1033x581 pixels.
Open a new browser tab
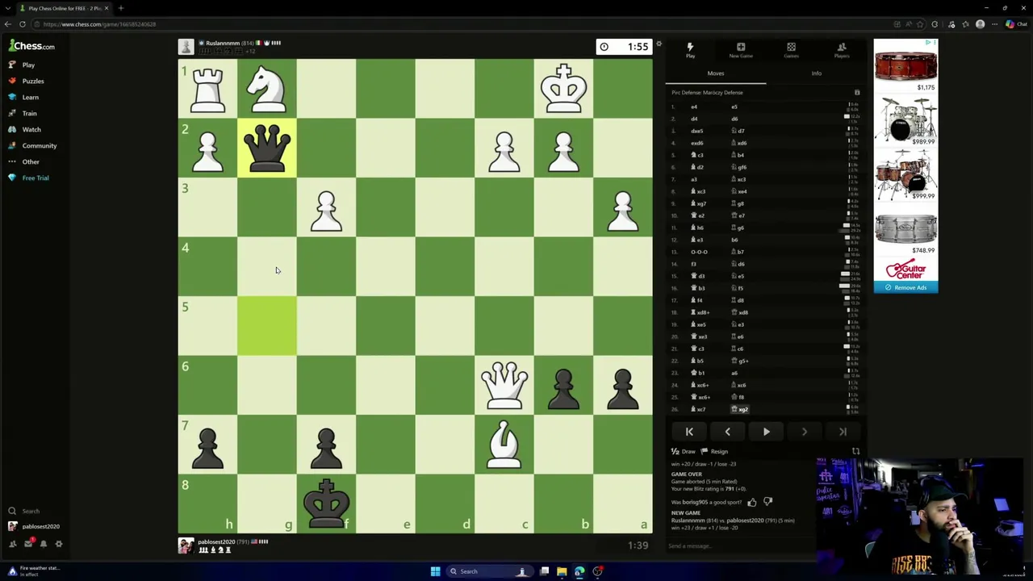[x=120, y=8]
